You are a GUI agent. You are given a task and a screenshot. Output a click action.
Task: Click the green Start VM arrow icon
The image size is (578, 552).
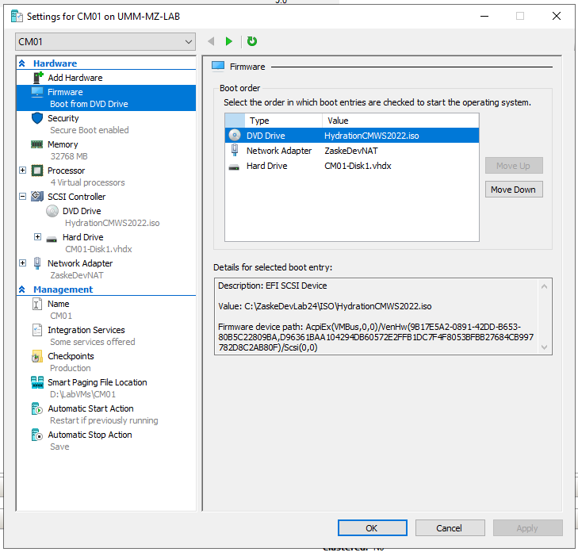point(229,41)
